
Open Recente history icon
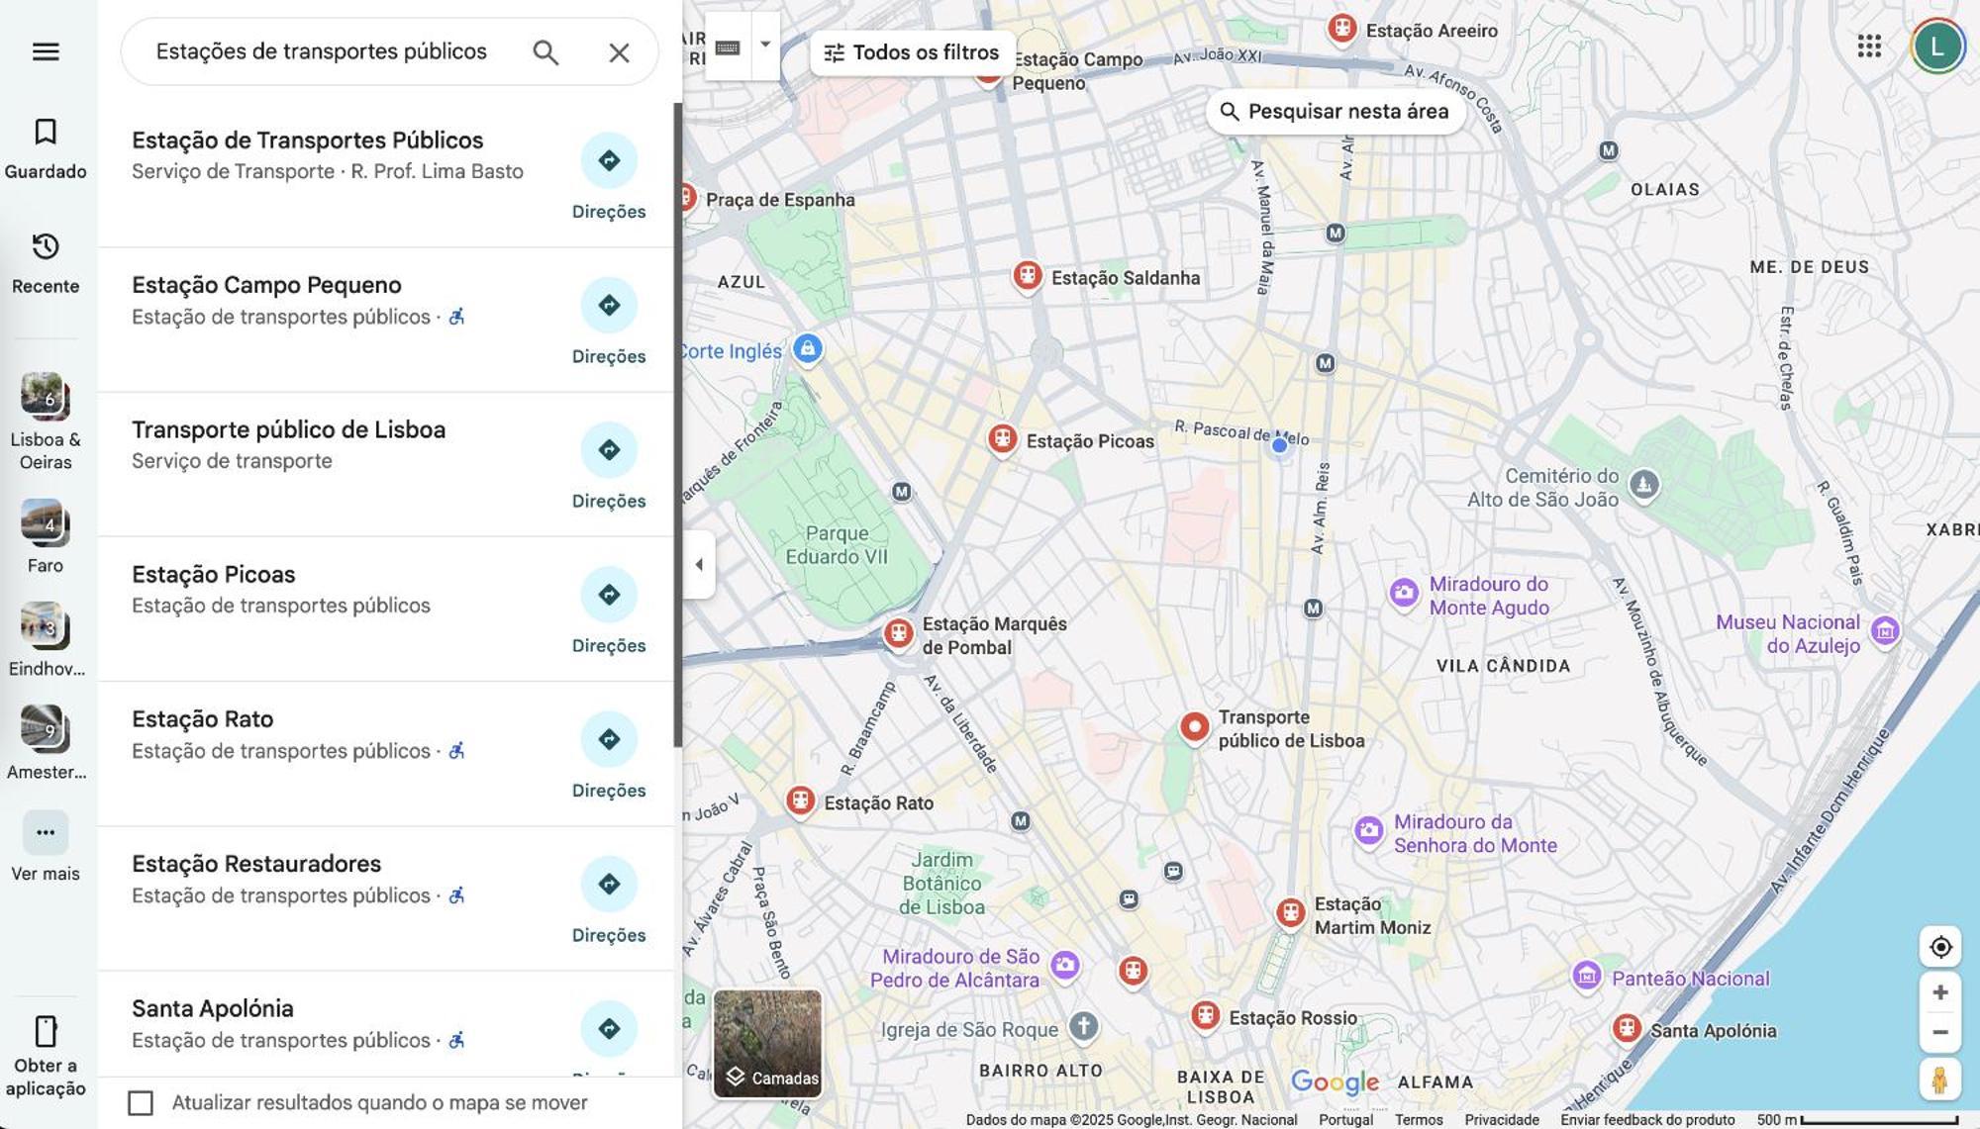coord(46,262)
